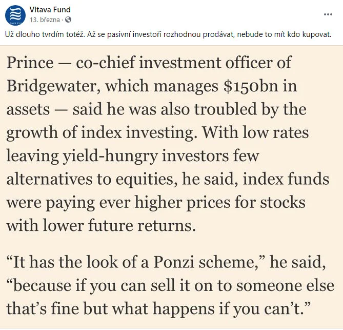Click the Vltava Fund profile avatar
The height and width of the screenshot is (330, 343).
[x=15, y=14]
